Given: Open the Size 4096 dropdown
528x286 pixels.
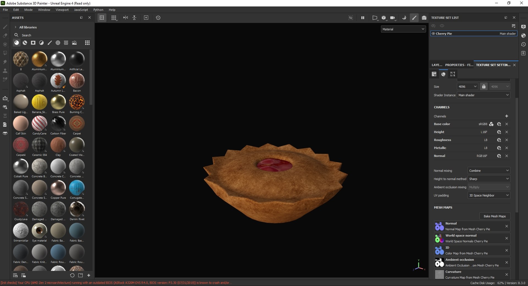Looking at the screenshot, I should 468,86.
